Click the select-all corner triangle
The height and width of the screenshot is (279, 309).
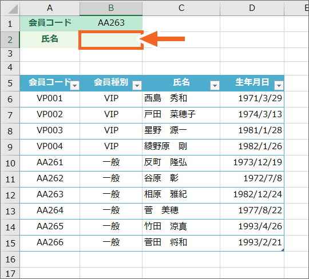(x=13, y=9)
